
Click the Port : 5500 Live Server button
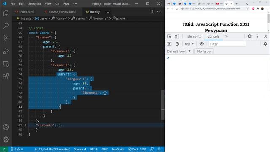137,149
